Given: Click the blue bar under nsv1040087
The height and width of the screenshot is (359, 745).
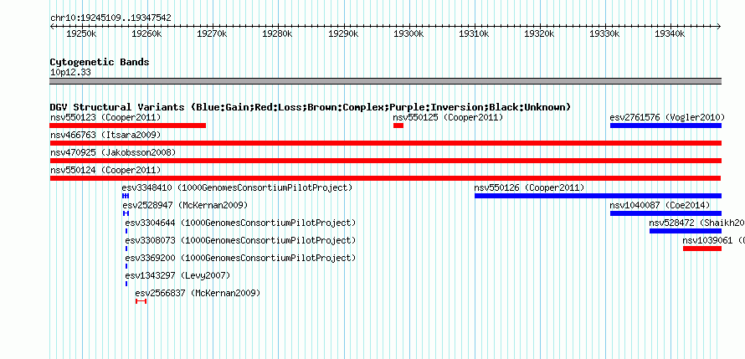Looking at the screenshot, I should pyautogui.click(x=665, y=213).
